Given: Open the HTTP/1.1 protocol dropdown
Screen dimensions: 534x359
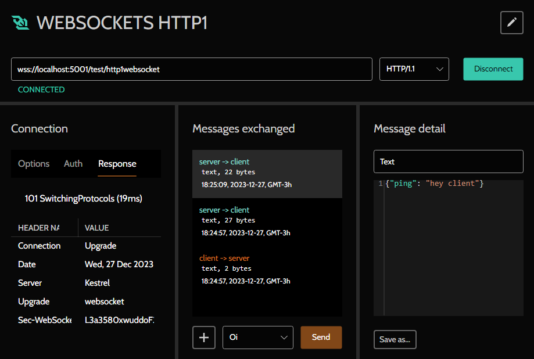Looking at the screenshot, I should tap(414, 69).
